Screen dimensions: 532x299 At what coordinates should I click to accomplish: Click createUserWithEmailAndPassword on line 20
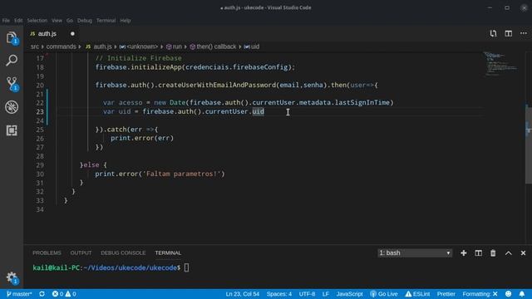pyautogui.click(x=217, y=85)
